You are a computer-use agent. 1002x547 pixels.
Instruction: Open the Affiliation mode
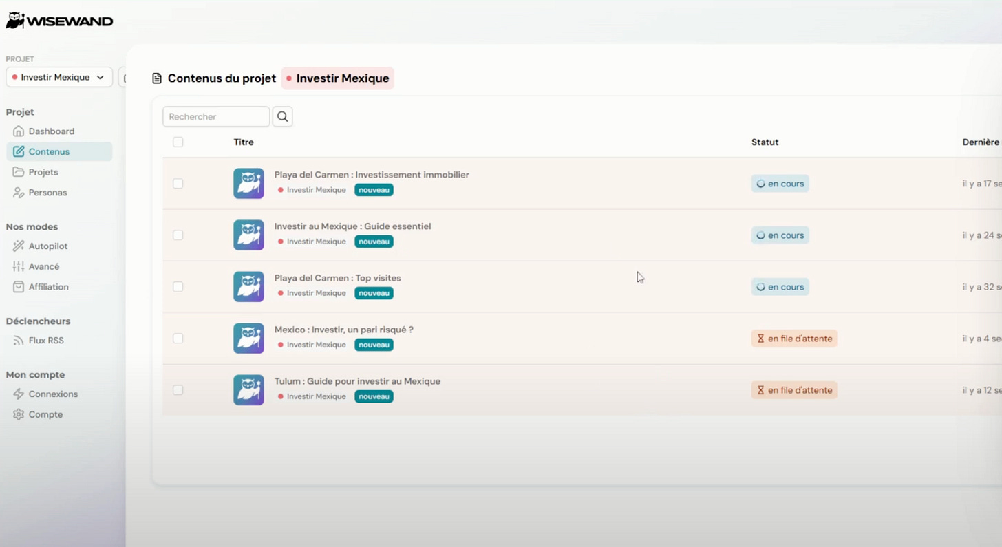coord(49,287)
